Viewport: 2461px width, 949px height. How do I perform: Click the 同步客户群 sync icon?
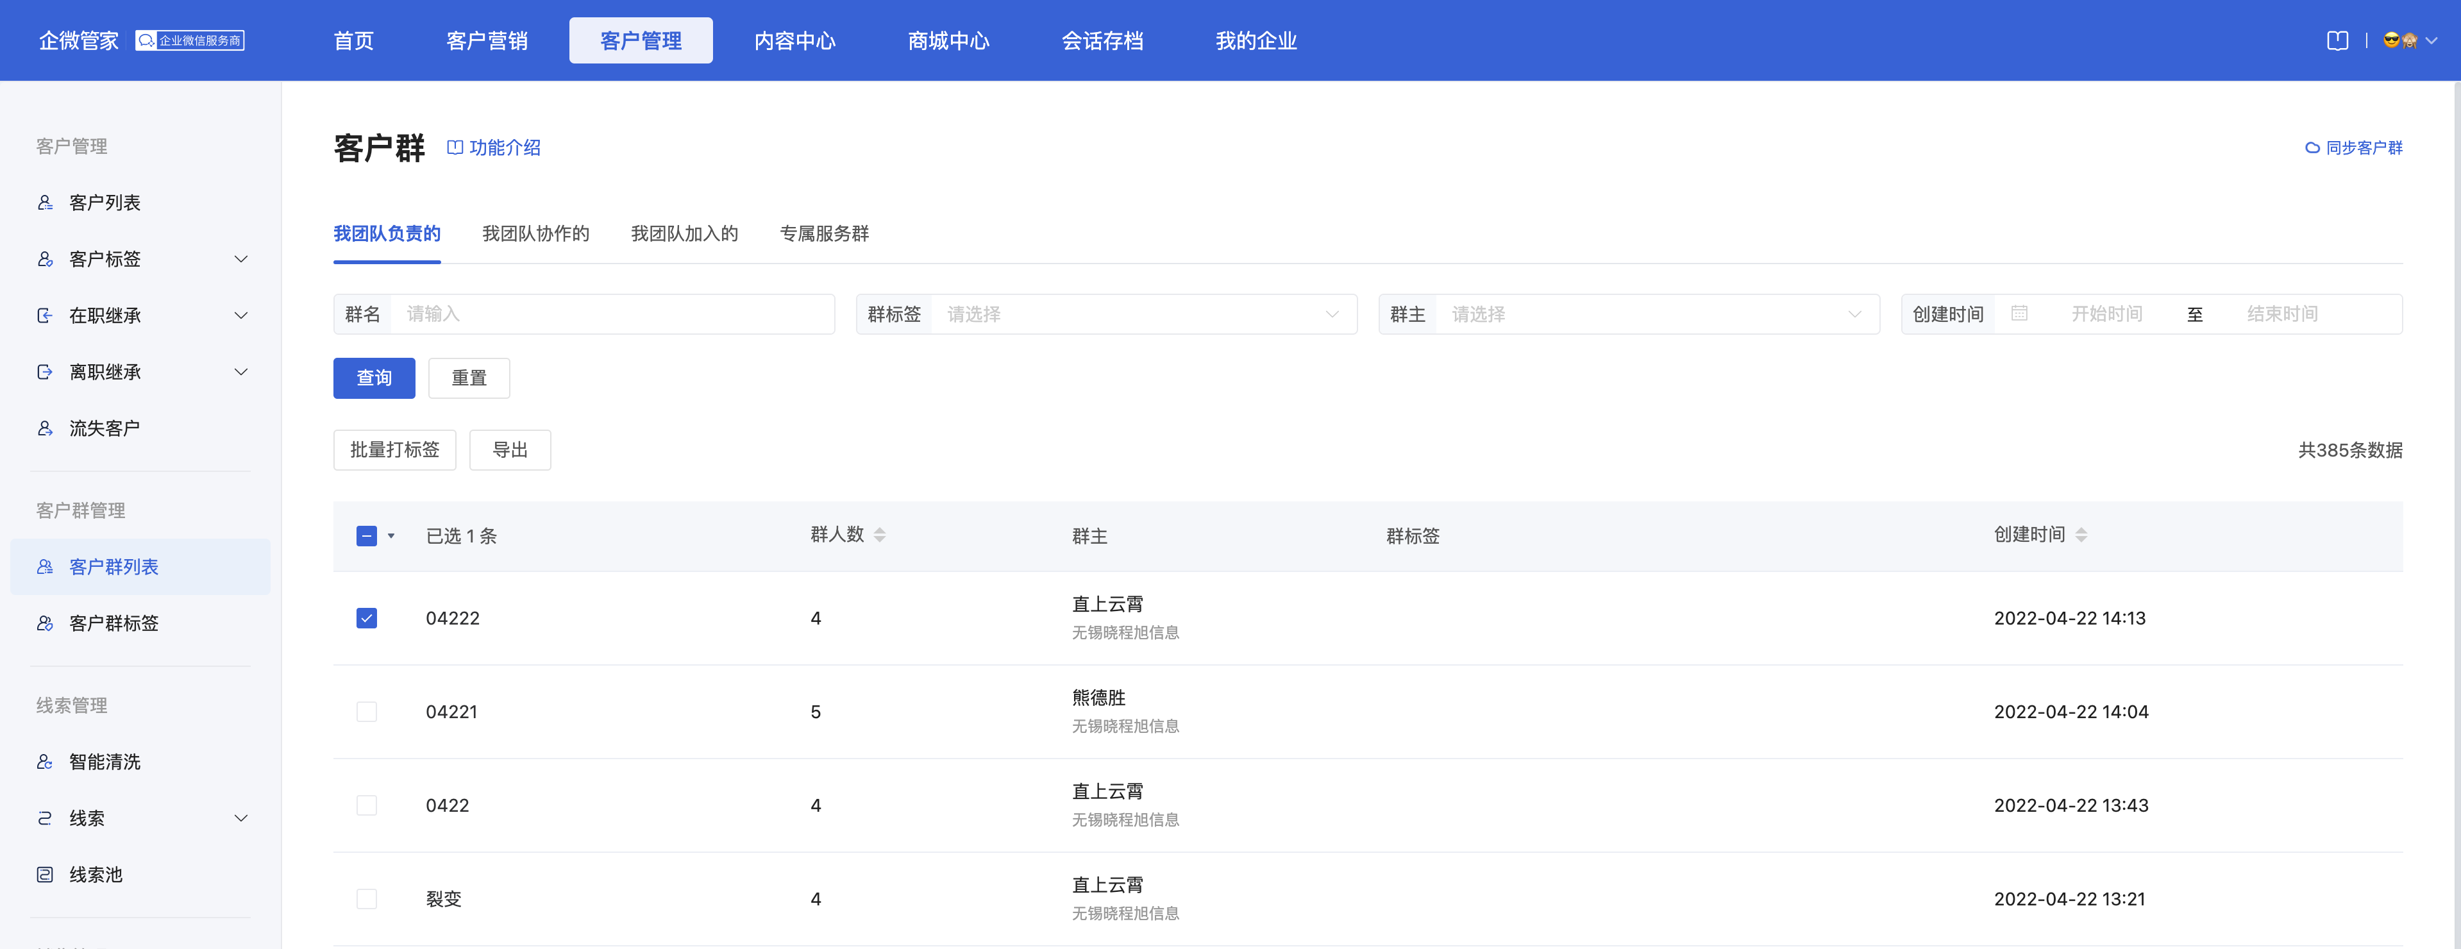(x=2312, y=148)
